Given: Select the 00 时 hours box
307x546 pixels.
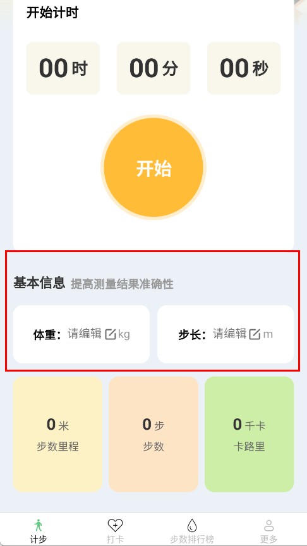Looking at the screenshot, I should [x=63, y=68].
